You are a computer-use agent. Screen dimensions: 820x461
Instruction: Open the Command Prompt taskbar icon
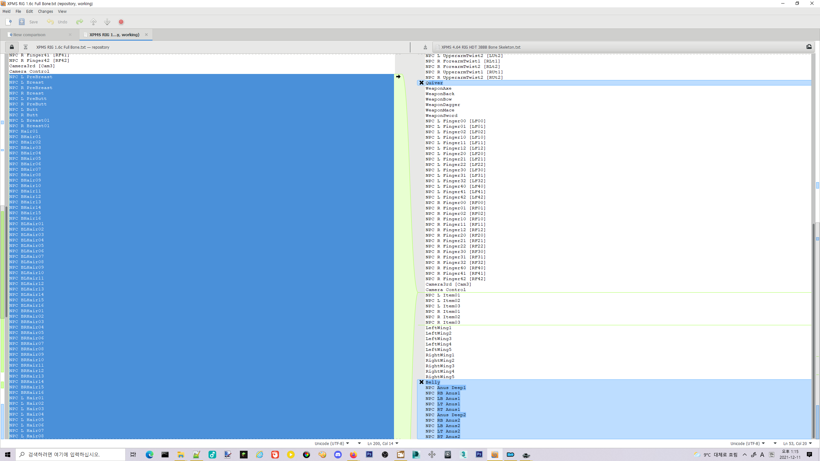coord(165,455)
